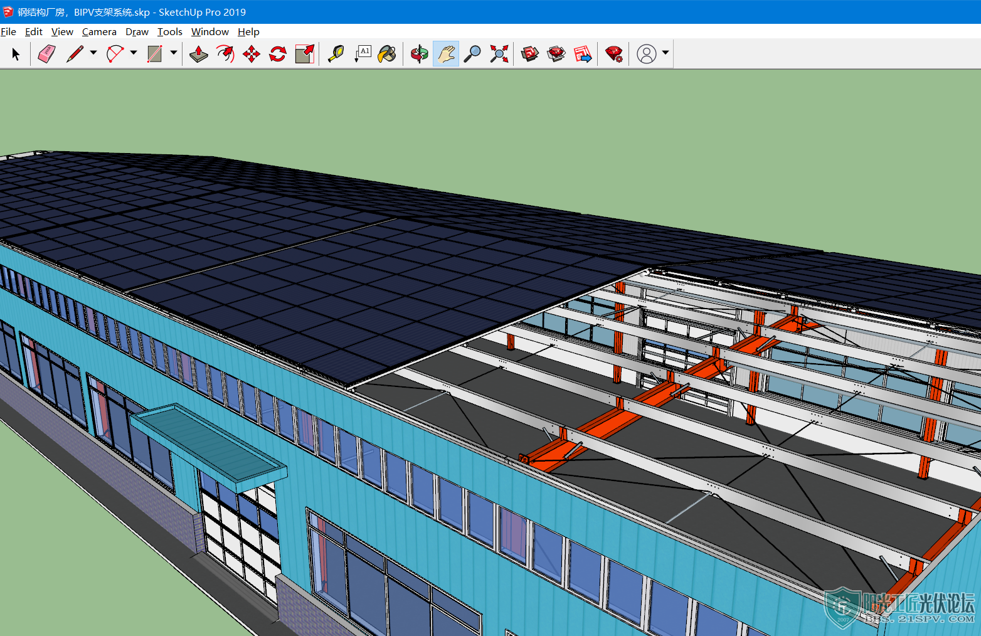Open the Camera menu
Image resolution: width=981 pixels, height=636 pixels.
[99, 31]
